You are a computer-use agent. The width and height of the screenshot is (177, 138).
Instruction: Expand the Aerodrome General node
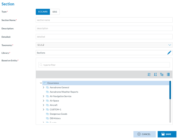click(x=43, y=88)
